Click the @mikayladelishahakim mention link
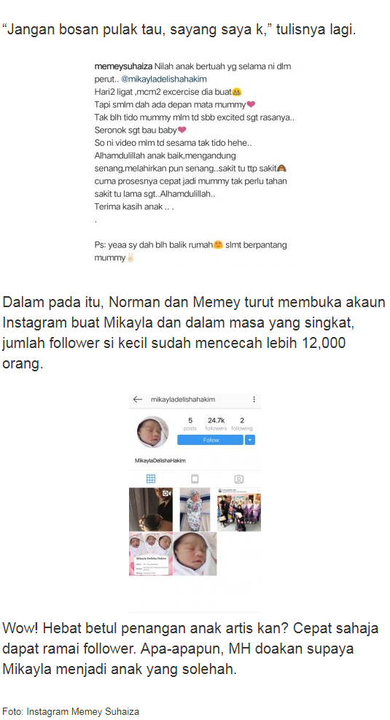The width and height of the screenshot is (390, 720). (164, 79)
